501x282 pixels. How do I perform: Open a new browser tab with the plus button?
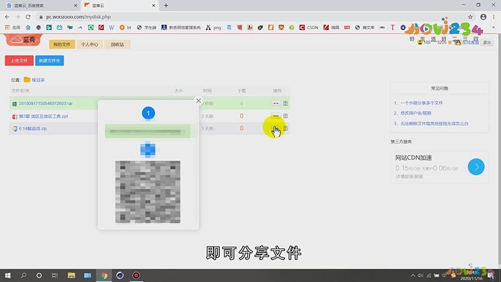[166, 6]
